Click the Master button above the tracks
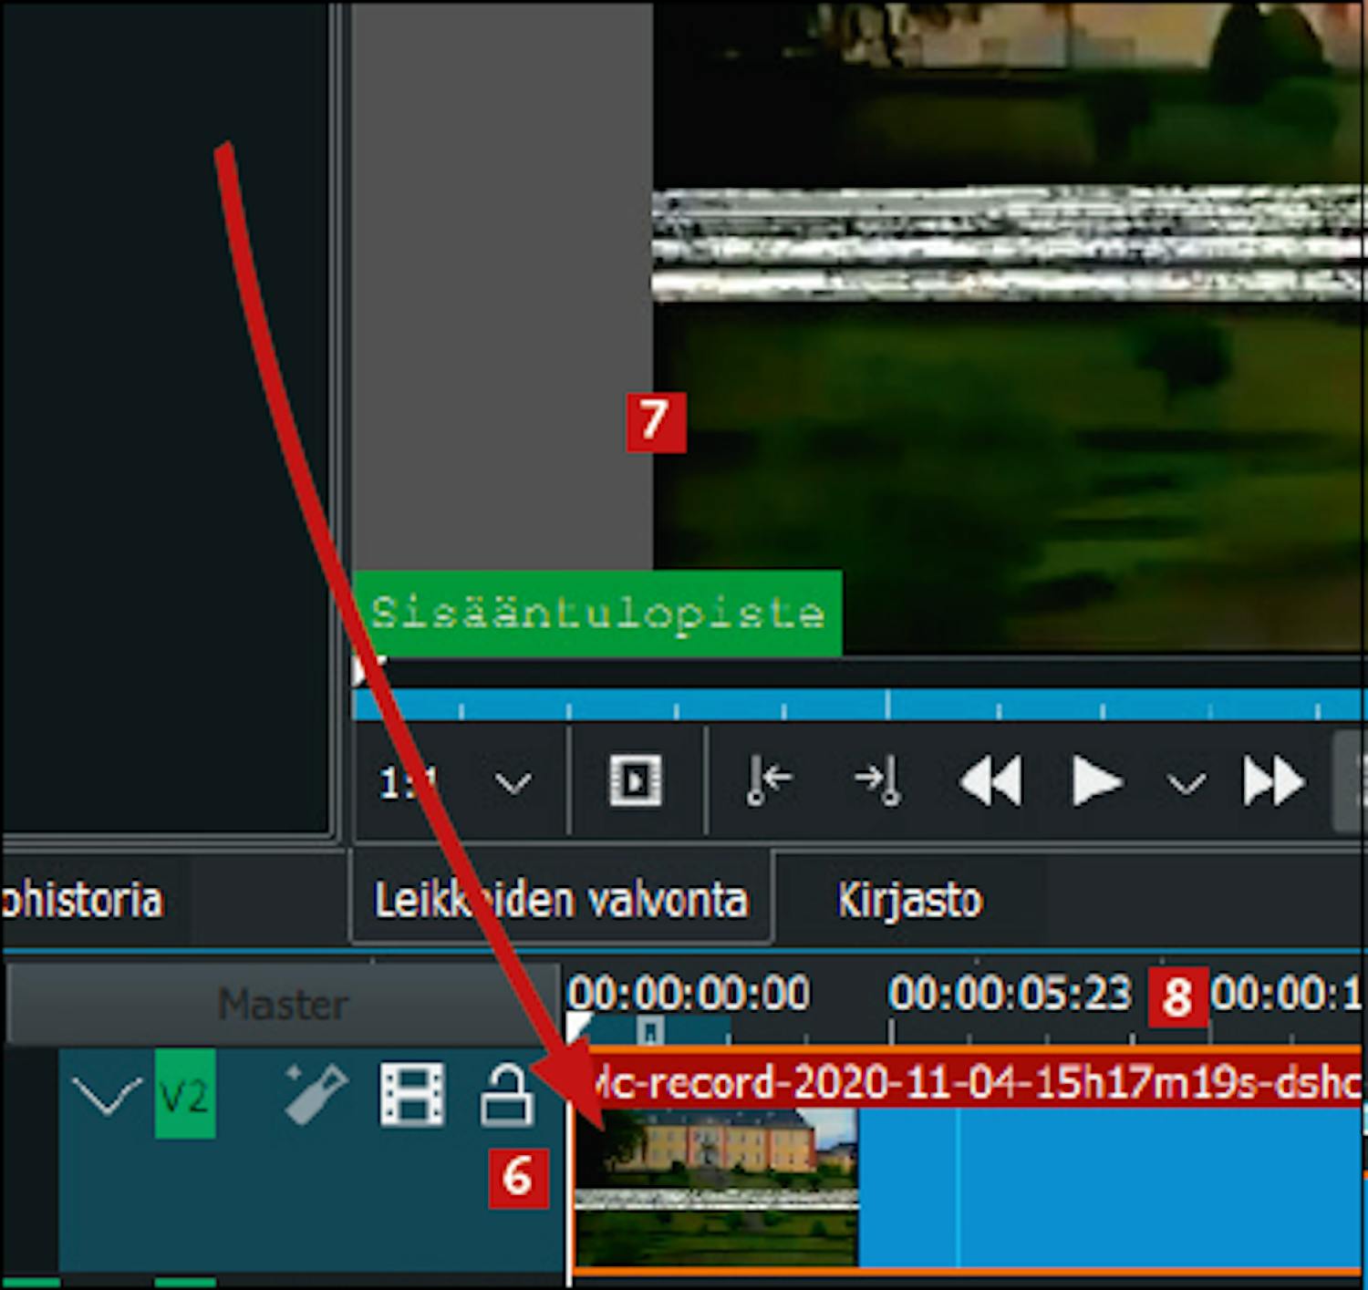This screenshot has width=1368, height=1290. 283,1005
